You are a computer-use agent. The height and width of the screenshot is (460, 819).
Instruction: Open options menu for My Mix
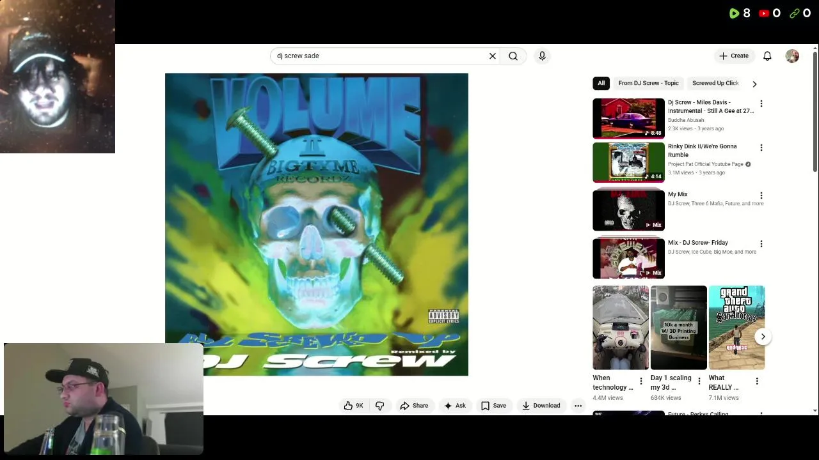761,195
